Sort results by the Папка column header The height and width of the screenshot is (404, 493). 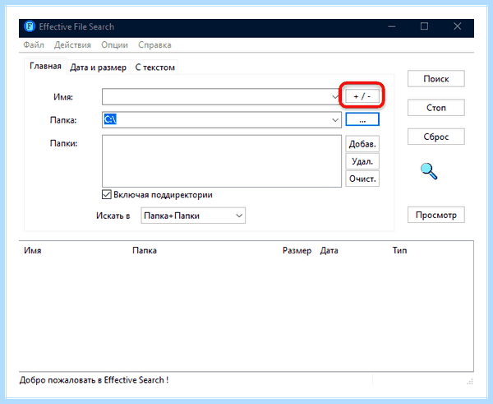tap(145, 250)
